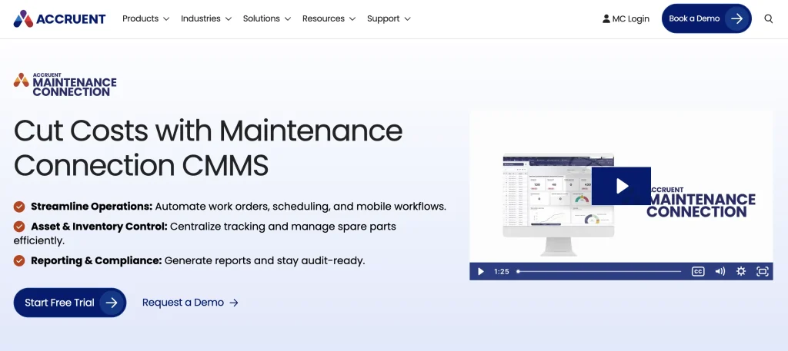Image resolution: width=788 pixels, height=351 pixels.
Task: Open the video settings gear
Action: pyautogui.click(x=741, y=271)
